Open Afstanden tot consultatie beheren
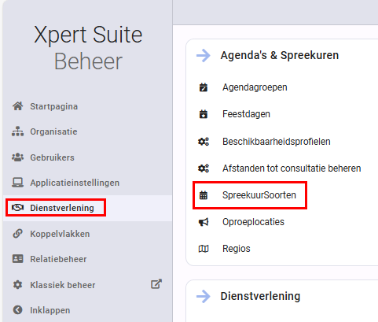 tap(292, 168)
